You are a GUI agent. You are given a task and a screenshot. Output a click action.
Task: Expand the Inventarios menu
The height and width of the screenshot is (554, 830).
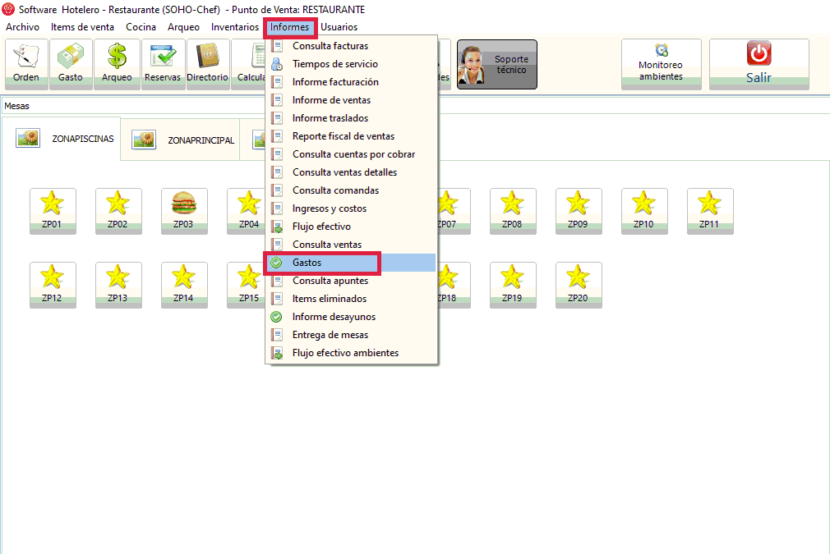234,27
